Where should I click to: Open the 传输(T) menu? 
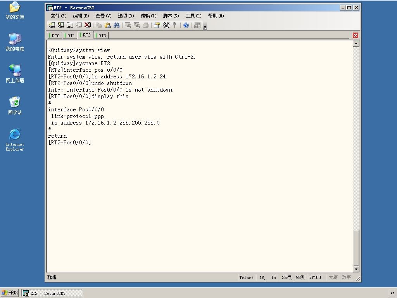[148, 16]
